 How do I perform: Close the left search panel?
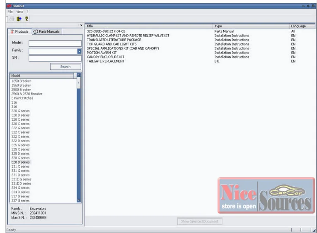pyautogui.click(x=81, y=25)
